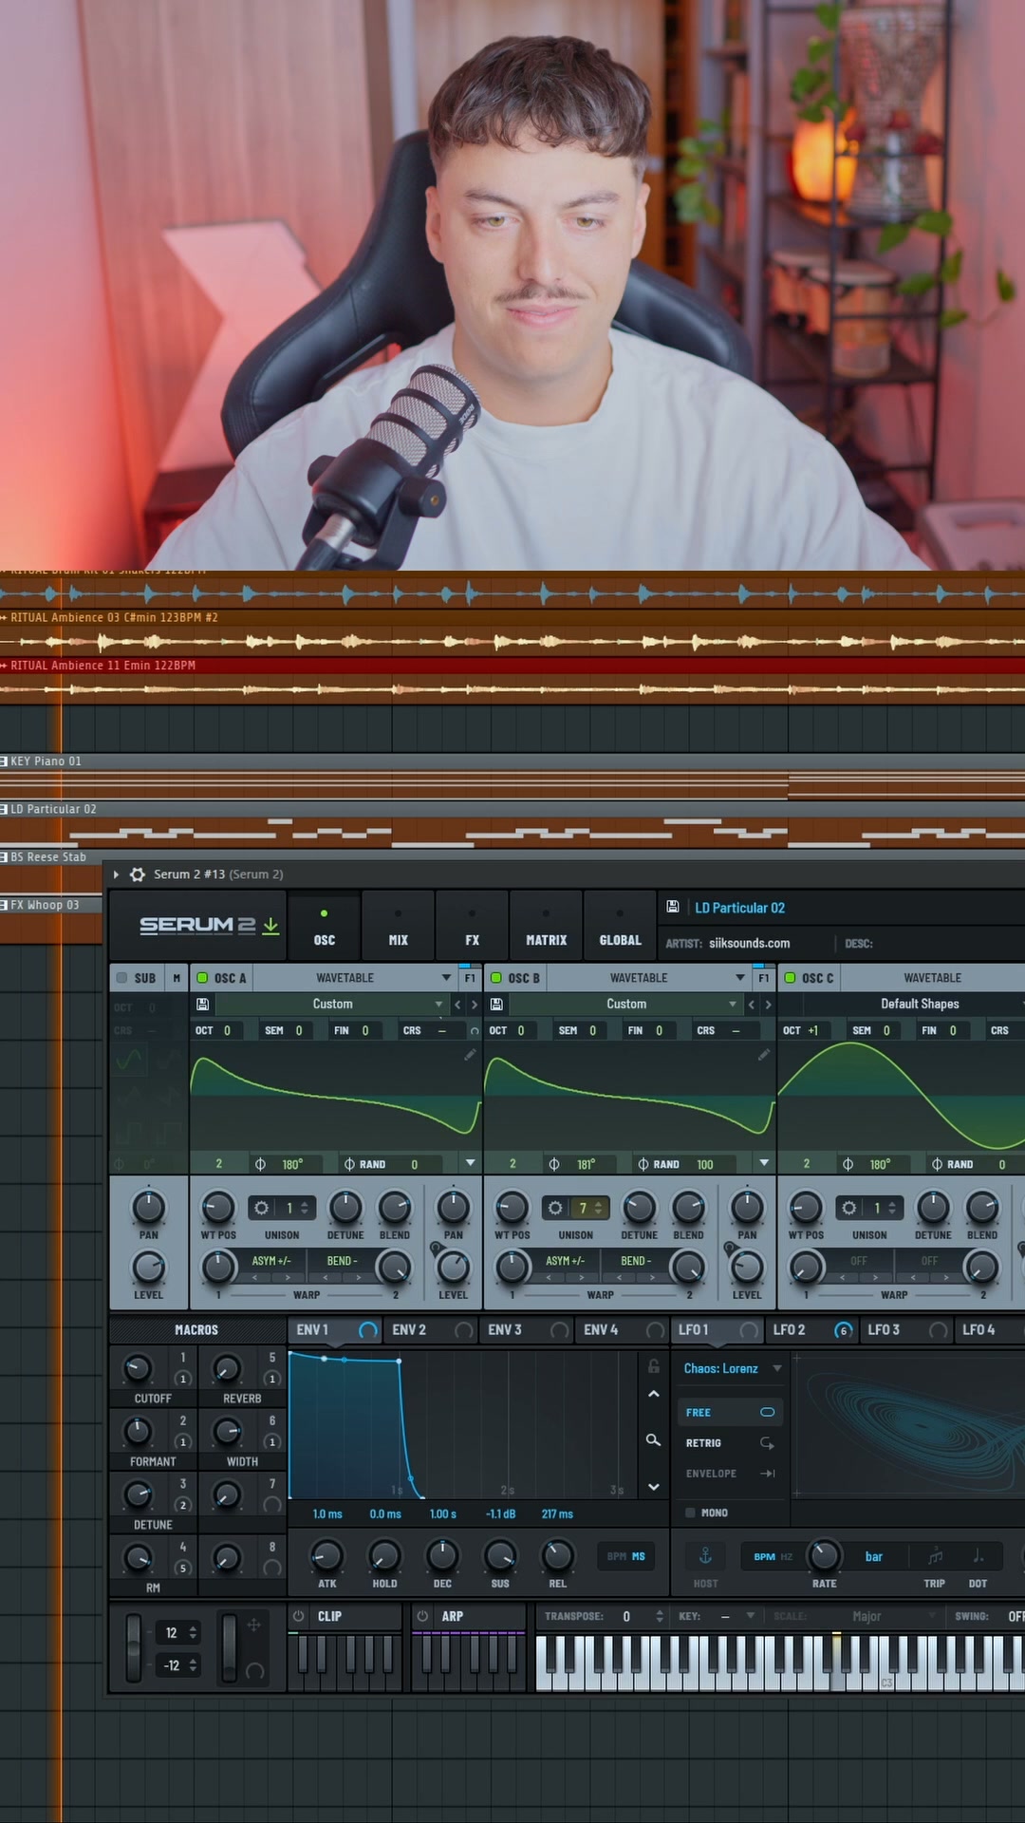Viewport: 1025px width, 1823px height.
Task: Open OSC C unison settings gear
Action: click(849, 1208)
